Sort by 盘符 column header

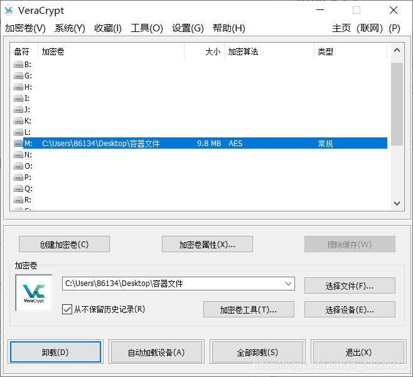click(24, 51)
